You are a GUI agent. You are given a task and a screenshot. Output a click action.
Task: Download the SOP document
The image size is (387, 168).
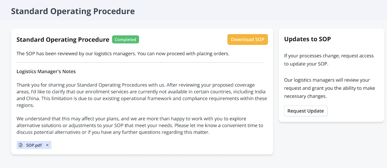247,40
